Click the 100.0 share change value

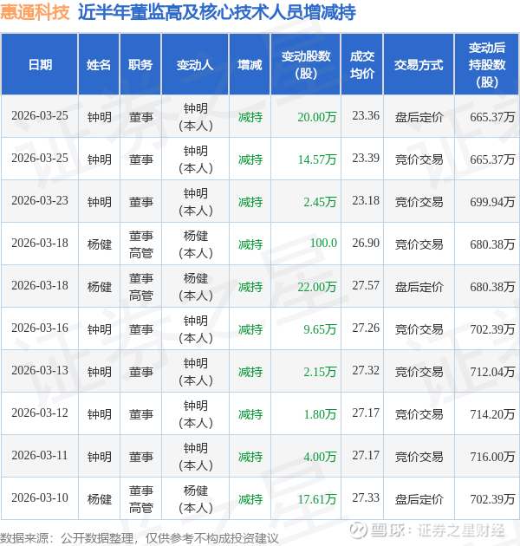(x=323, y=243)
